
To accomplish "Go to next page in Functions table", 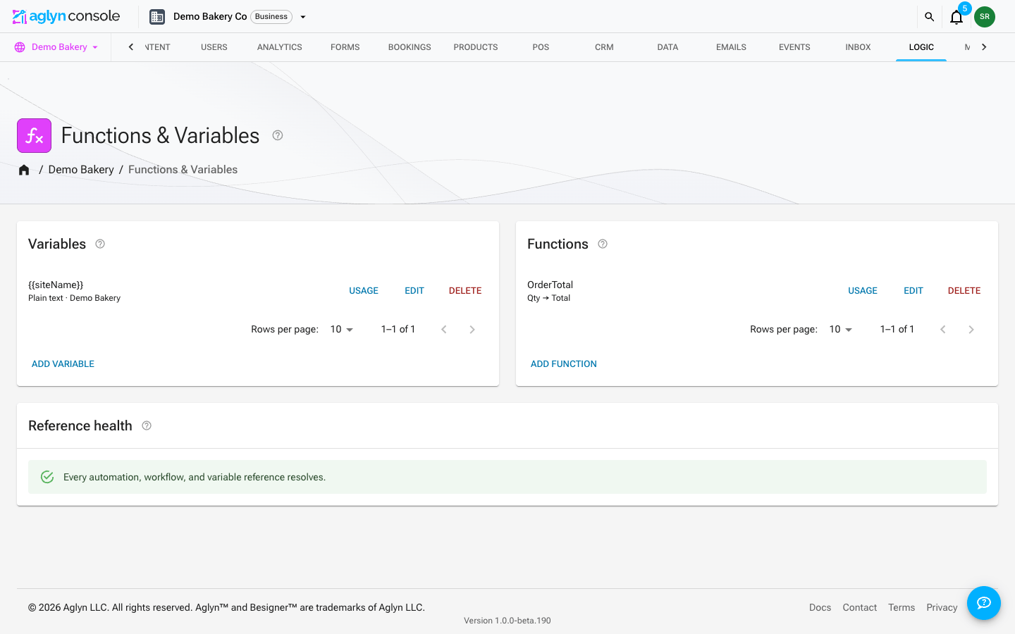I will [971, 330].
